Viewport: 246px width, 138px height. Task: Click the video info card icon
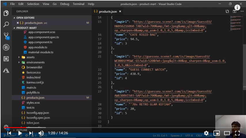click(x=237, y=7)
